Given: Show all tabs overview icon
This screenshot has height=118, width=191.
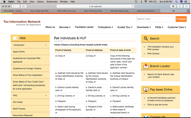Looking at the screenshot, I should pyautogui.click(x=186, y=6).
